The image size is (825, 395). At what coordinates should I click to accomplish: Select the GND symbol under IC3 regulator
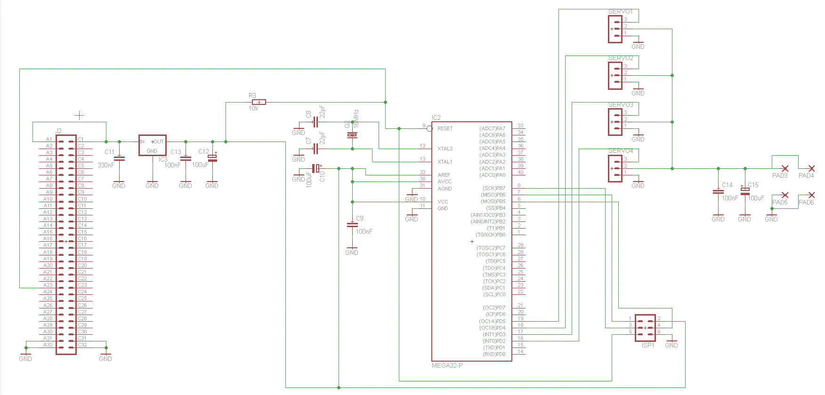(152, 184)
